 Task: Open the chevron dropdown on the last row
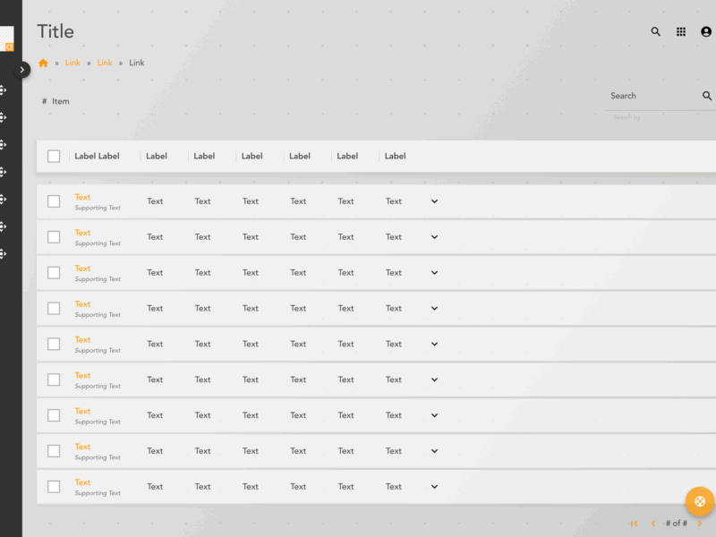434,487
